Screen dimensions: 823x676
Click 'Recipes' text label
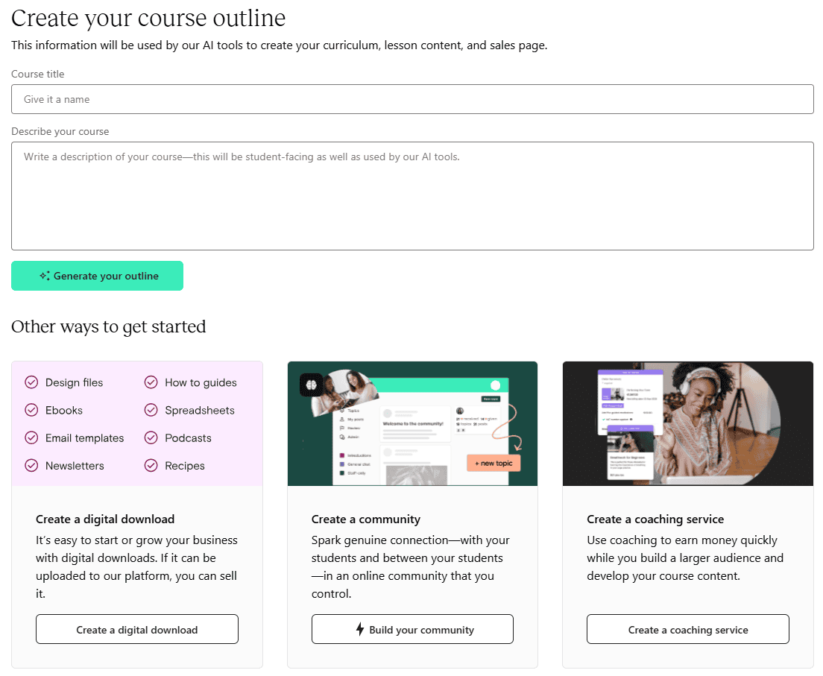click(185, 466)
